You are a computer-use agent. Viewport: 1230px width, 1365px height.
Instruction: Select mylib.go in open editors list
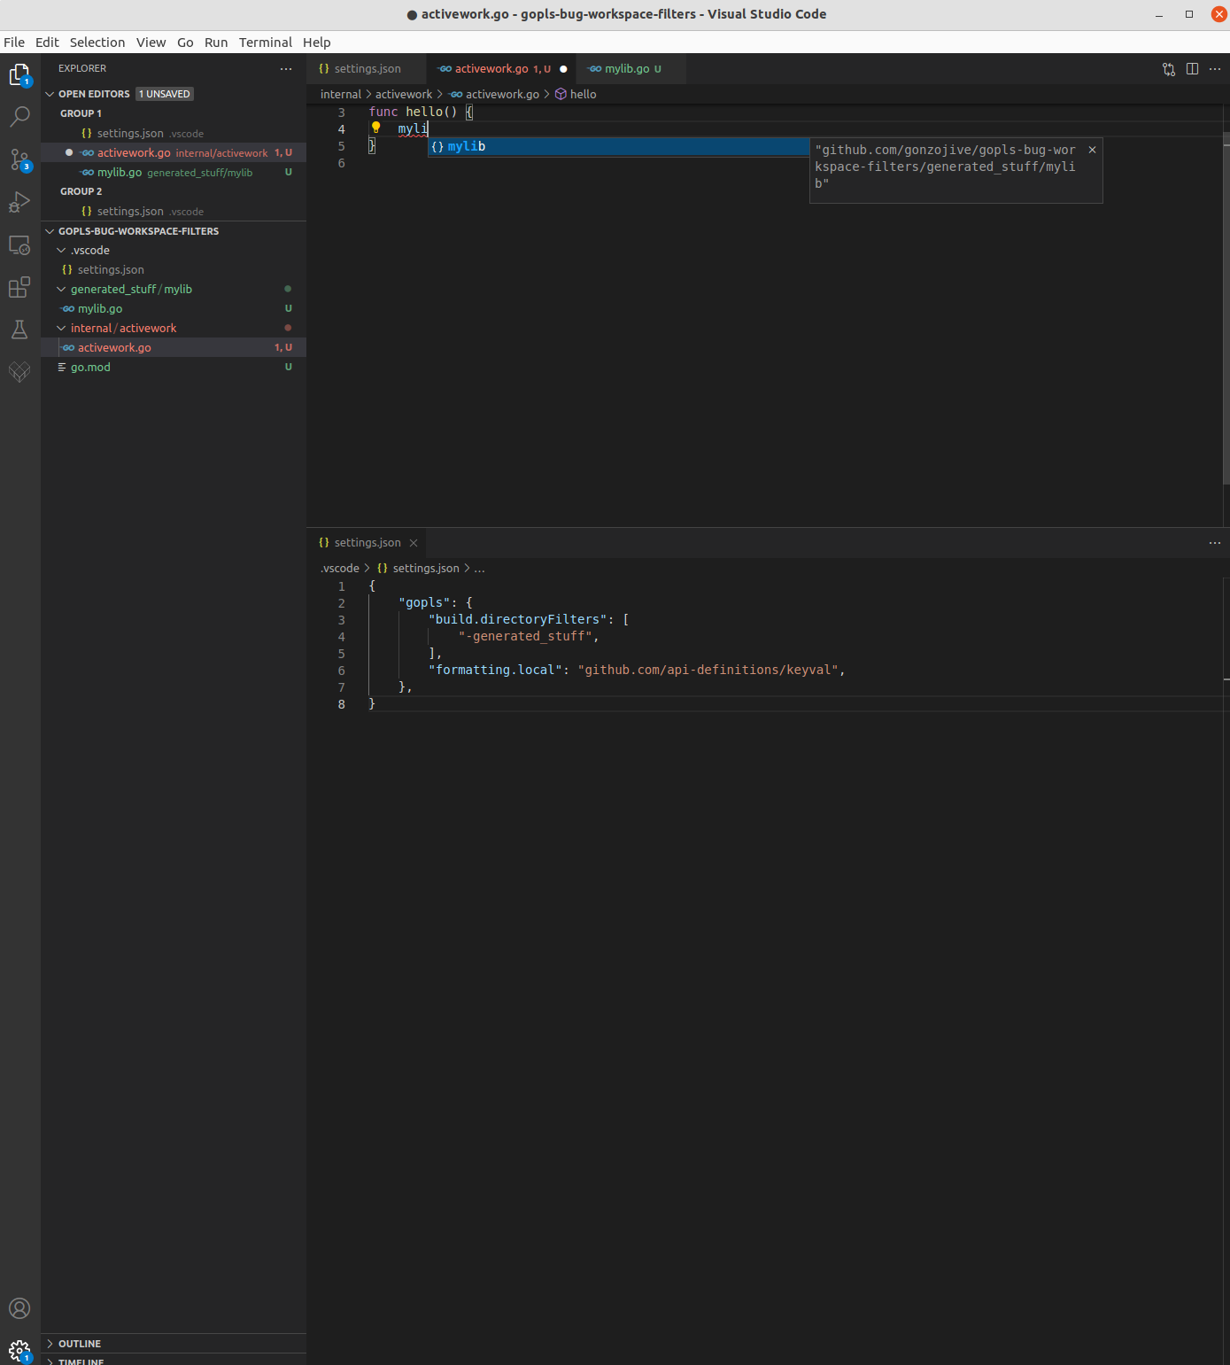174,172
